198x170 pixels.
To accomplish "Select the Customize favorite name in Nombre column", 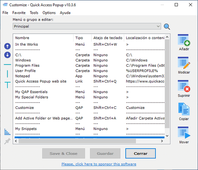I will coord(25,108).
